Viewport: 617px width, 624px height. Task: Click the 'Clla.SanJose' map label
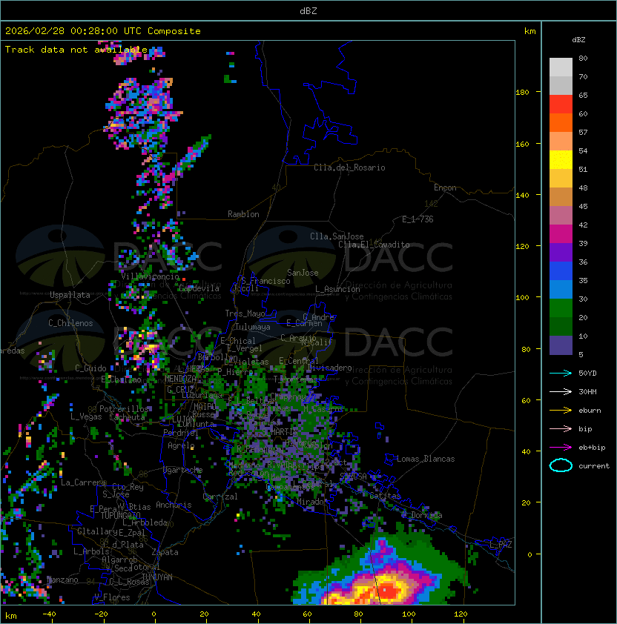337,236
